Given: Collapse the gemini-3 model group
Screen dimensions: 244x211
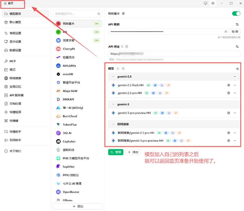Looking at the screenshot, I should pos(113,104).
